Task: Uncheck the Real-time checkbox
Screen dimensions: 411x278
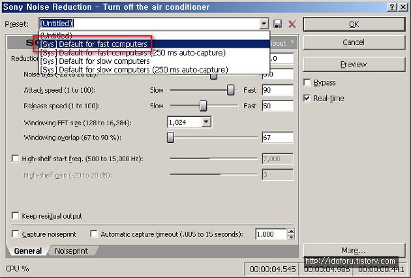Action: (x=307, y=99)
